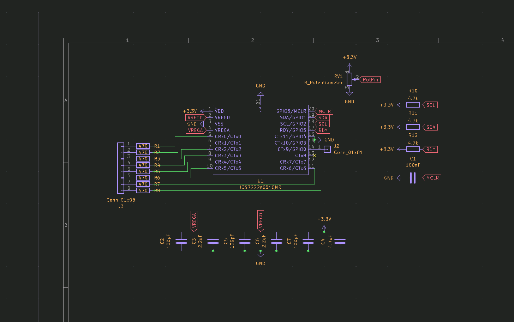Select the RV1 potentiometer symbol
The height and width of the screenshot is (322, 514).
pos(349,79)
